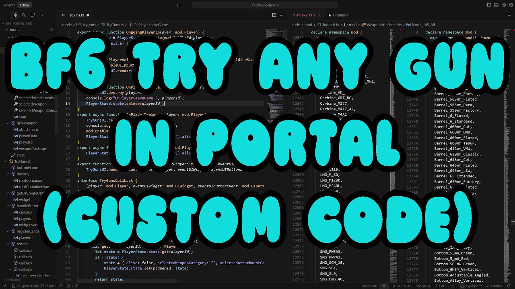Switch to the Agents mode tab
Screen dimensions: 515x289
coord(9,5)
